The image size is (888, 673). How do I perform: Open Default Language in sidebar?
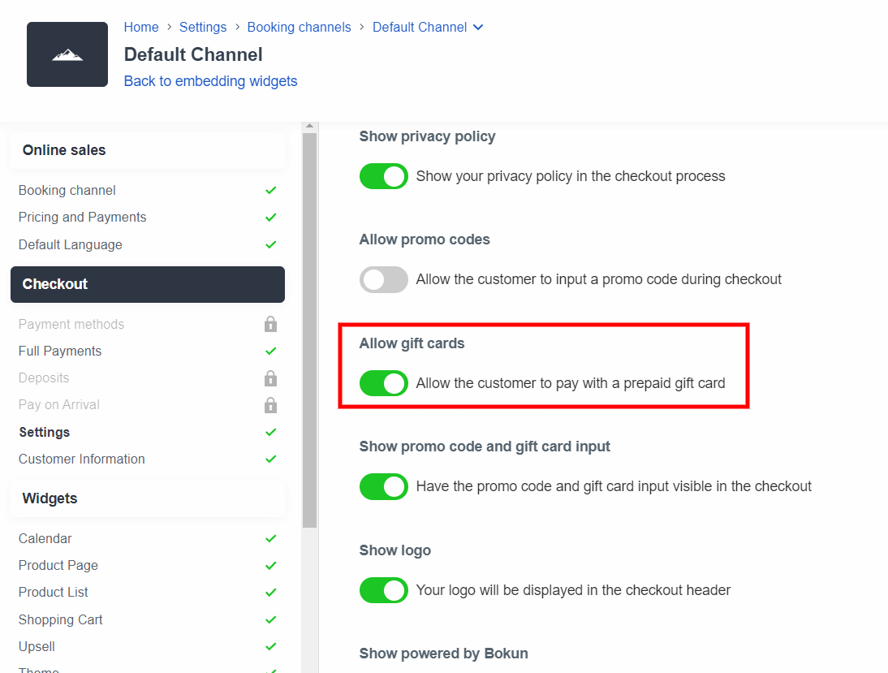(x=71, y=244)
